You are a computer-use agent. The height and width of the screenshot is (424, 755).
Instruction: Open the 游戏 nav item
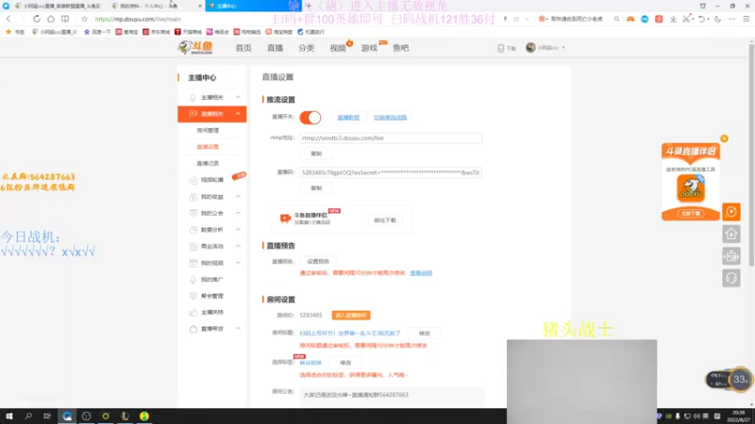tap(369, 48)
